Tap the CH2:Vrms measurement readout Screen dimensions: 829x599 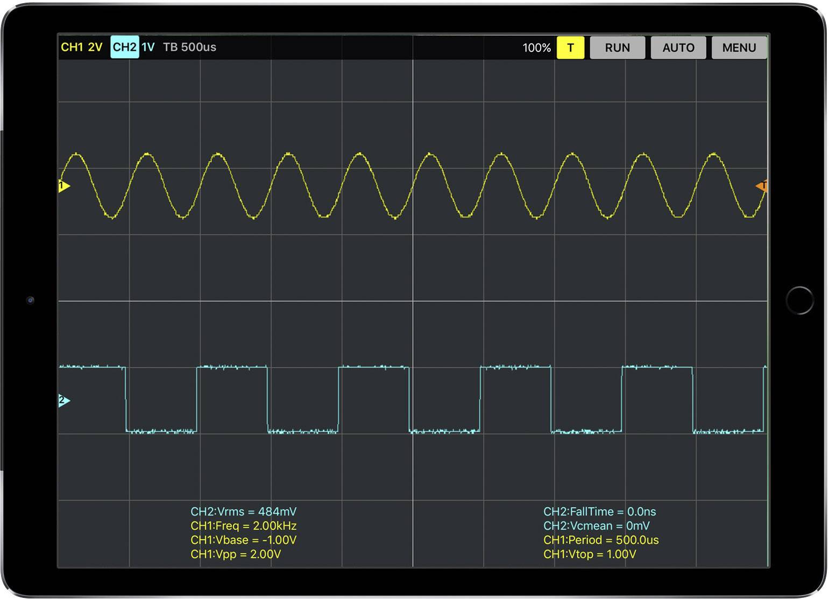click(243, 511)
